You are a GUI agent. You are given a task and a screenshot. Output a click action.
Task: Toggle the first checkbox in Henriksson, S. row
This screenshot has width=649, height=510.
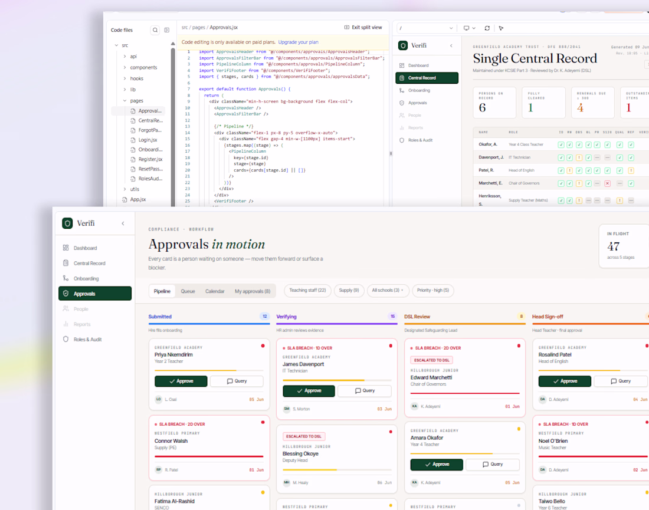561,200
